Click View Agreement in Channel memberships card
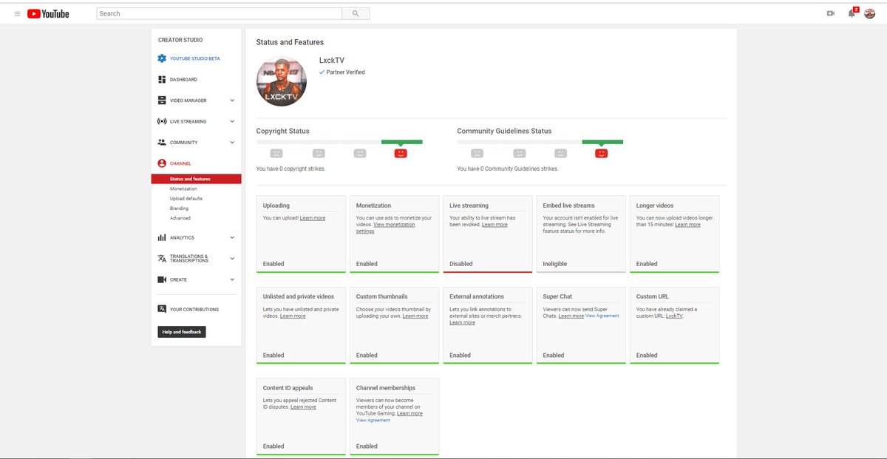The image size is (887, 459). click(373, 420)
